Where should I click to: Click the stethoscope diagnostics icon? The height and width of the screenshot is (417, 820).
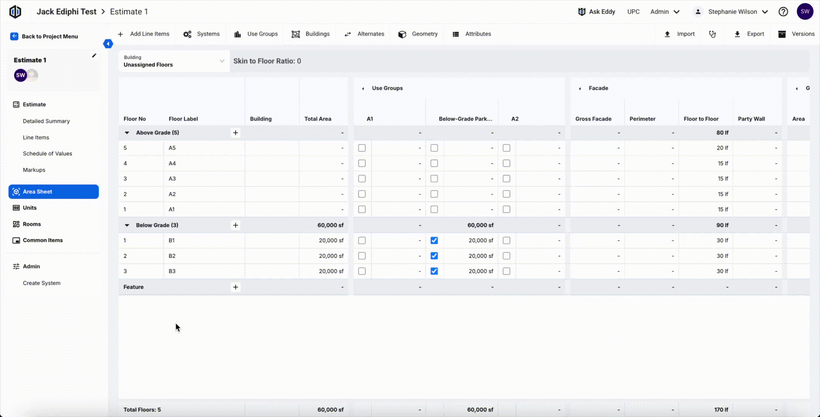[712, 34]
